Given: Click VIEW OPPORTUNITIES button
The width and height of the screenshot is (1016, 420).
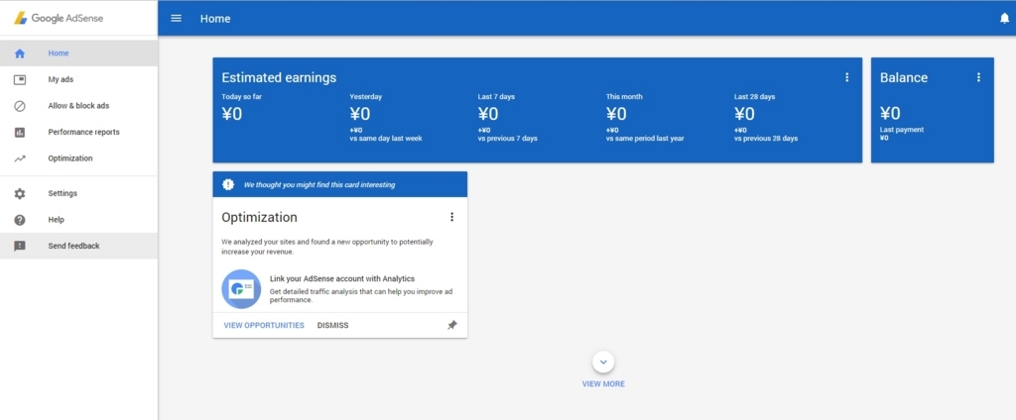Looking at the screenshot, I should (264, 326).
